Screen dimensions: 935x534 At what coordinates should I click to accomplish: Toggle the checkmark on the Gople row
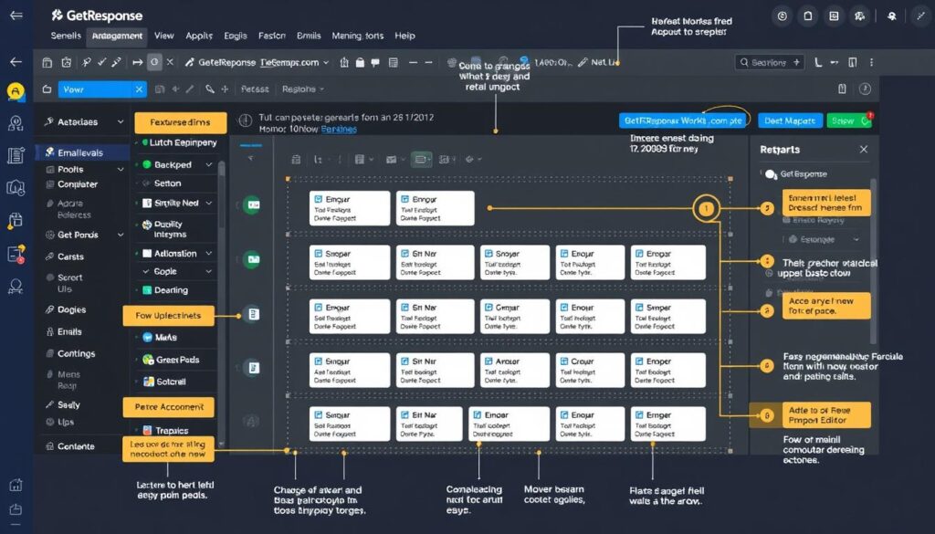click(146, 271)
